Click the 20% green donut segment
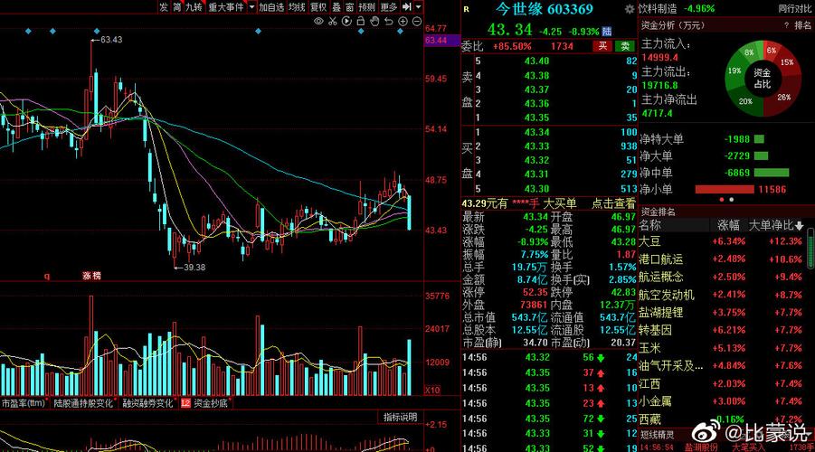Screen dimensions: 815x452 tap(746, 102)
